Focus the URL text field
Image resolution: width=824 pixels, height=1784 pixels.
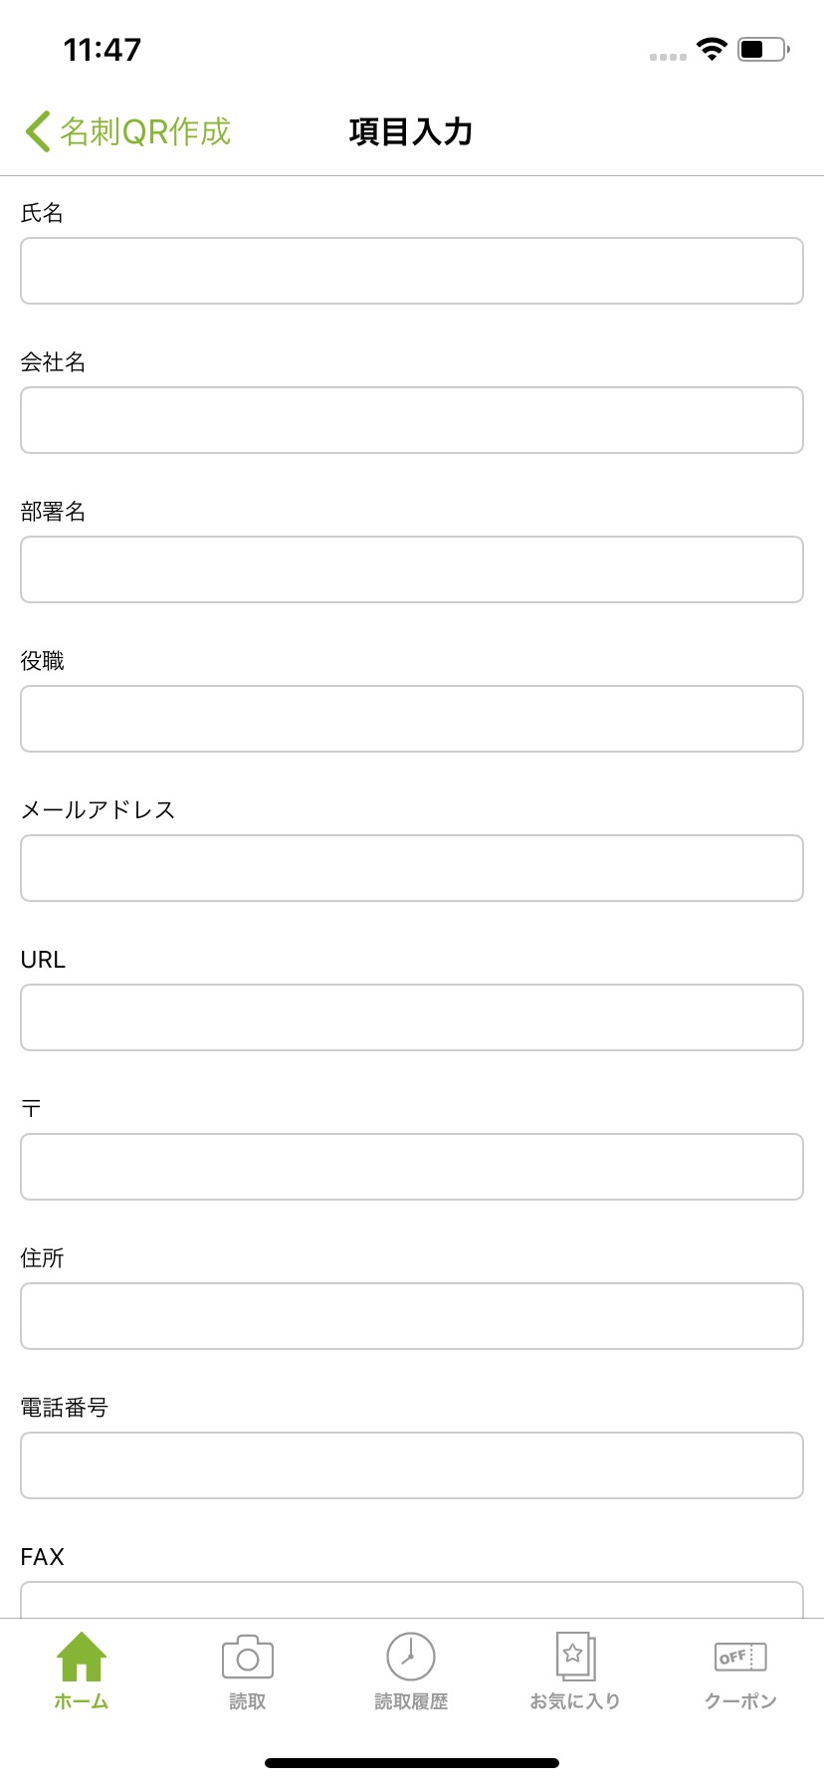tap(412, 1017)
